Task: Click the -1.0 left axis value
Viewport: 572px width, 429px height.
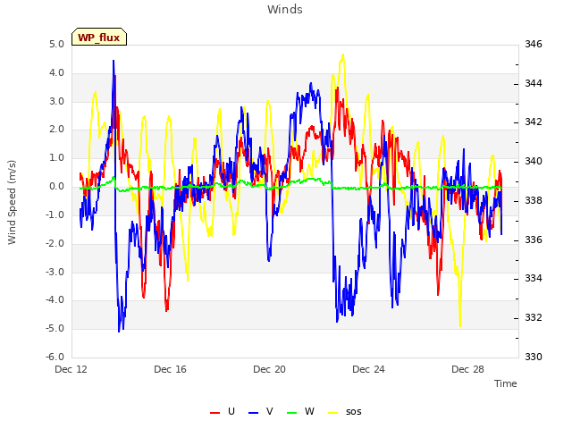Action: click(x=55, y=214)
